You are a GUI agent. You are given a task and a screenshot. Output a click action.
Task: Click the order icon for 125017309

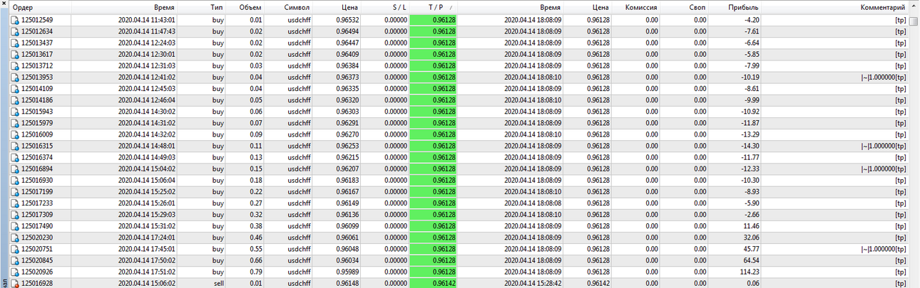click(x=15, y=215)
